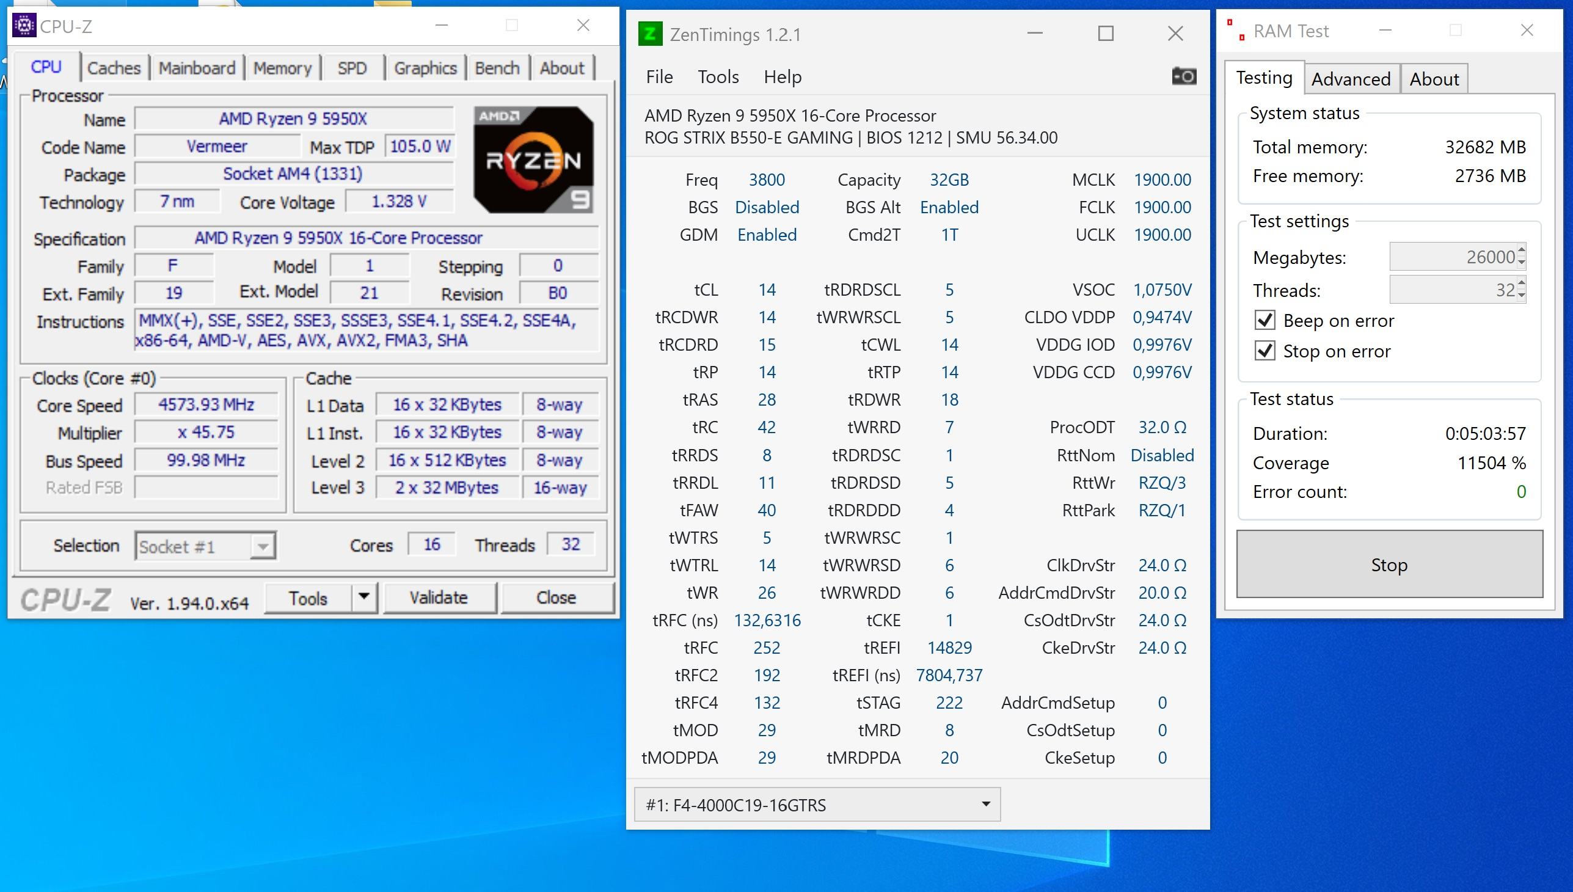Select the CPU tab in CPU-Z
Screen dimensions: 1573x892
click(46, 67)
